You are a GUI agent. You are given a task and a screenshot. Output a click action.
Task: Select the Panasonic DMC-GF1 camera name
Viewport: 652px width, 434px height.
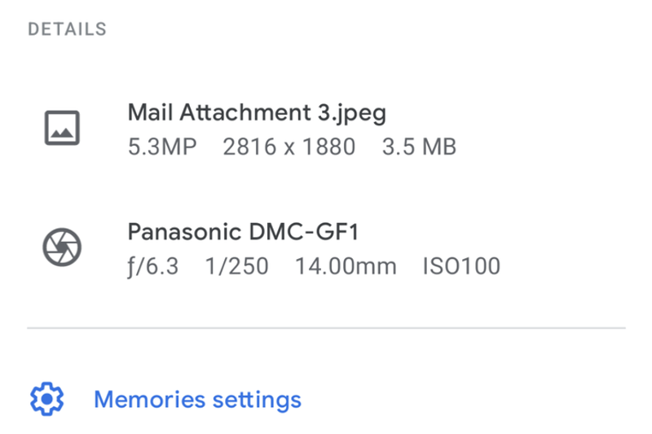(x=243, y=232)
